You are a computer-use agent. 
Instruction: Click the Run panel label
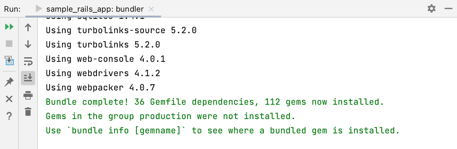(x=12, y=9)
